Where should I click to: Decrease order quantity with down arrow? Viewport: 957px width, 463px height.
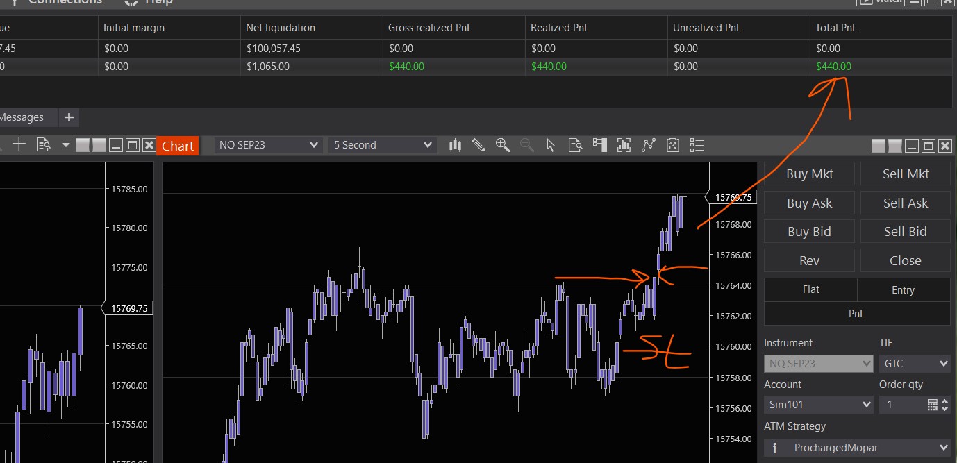pyautogui.click(x=944, y=409)
